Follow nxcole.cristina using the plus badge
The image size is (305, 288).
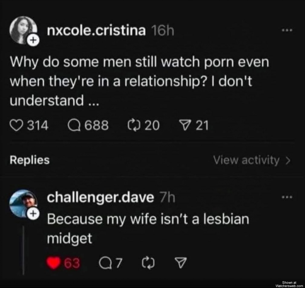[x=33, y=41]
